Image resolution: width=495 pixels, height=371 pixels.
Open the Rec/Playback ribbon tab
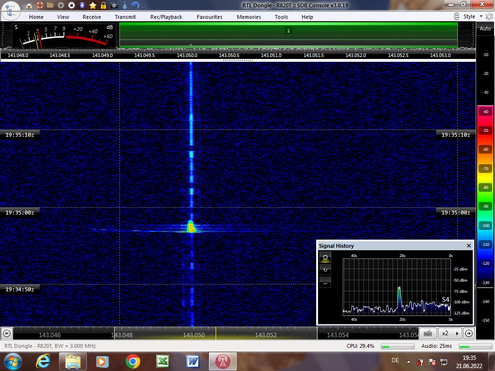pos(166,17)
